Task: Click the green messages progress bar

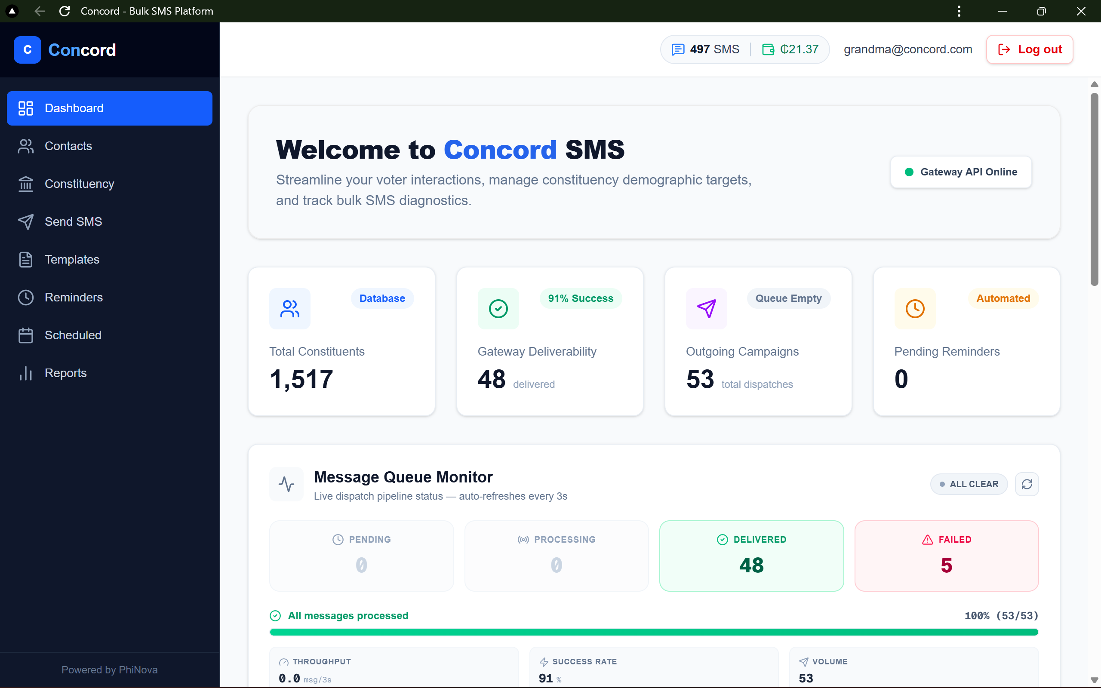Action: point(654,632)
